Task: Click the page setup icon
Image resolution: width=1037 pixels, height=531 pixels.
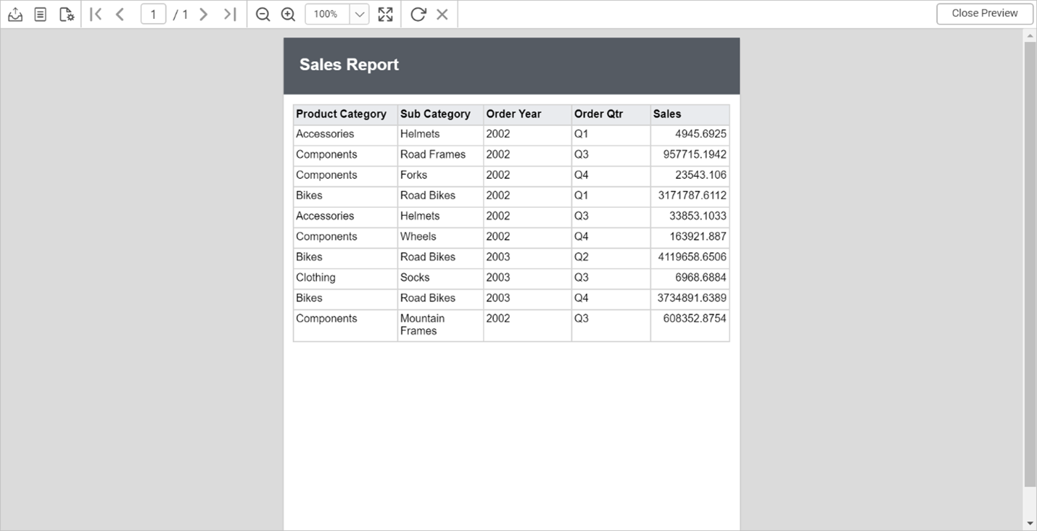Action: (66, 14)
